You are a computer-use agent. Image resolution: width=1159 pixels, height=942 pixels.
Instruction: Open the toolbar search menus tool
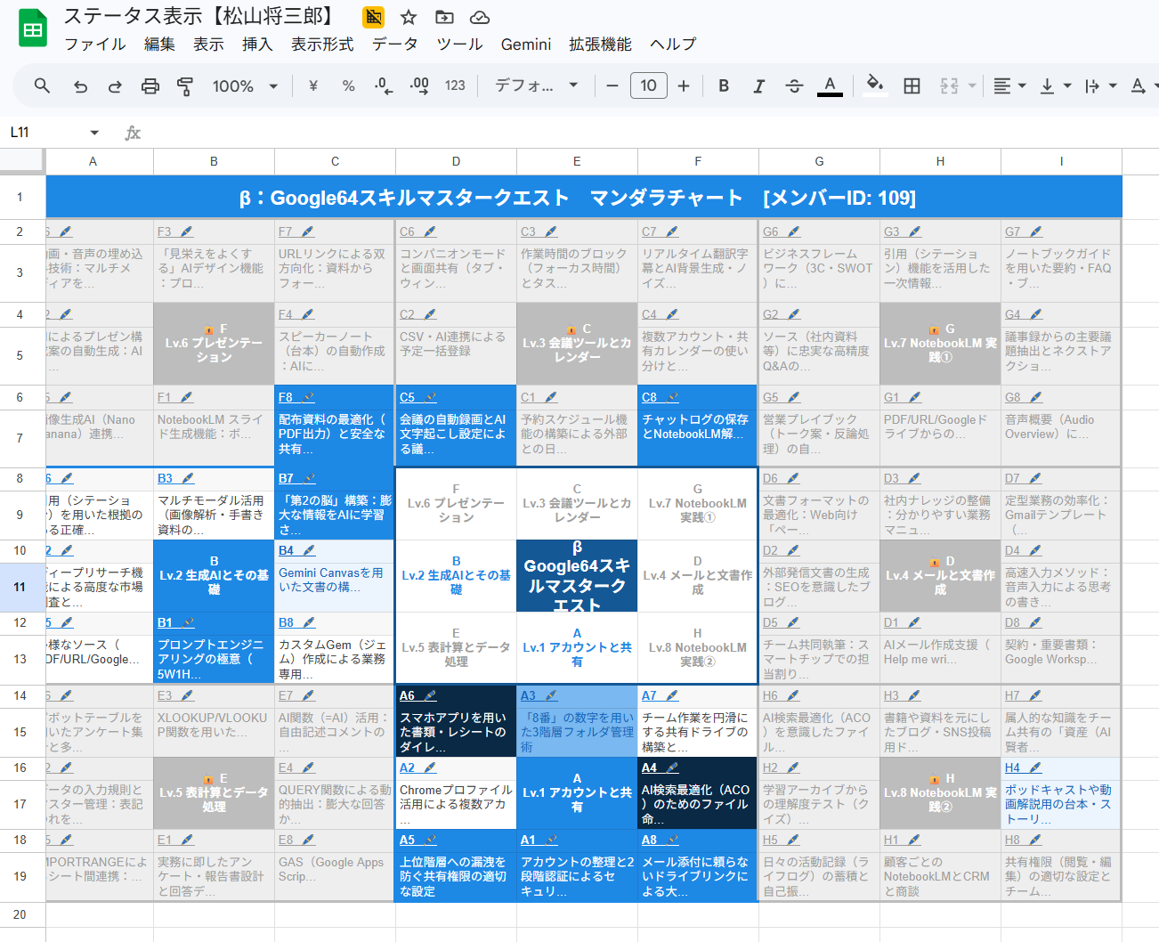tap(42, 85)
